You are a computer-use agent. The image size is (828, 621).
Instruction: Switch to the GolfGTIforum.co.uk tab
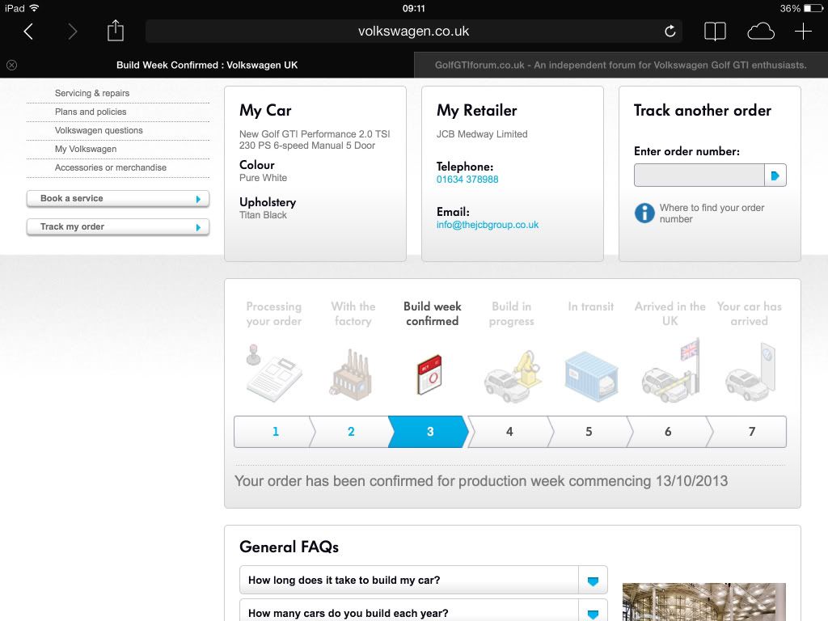(620, 65)
